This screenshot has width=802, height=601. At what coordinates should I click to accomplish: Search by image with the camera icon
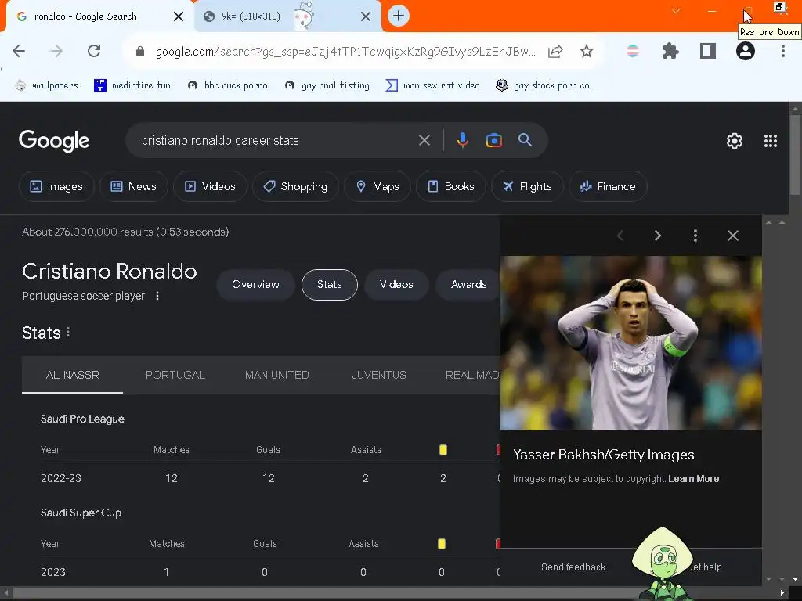click(493, 140)
